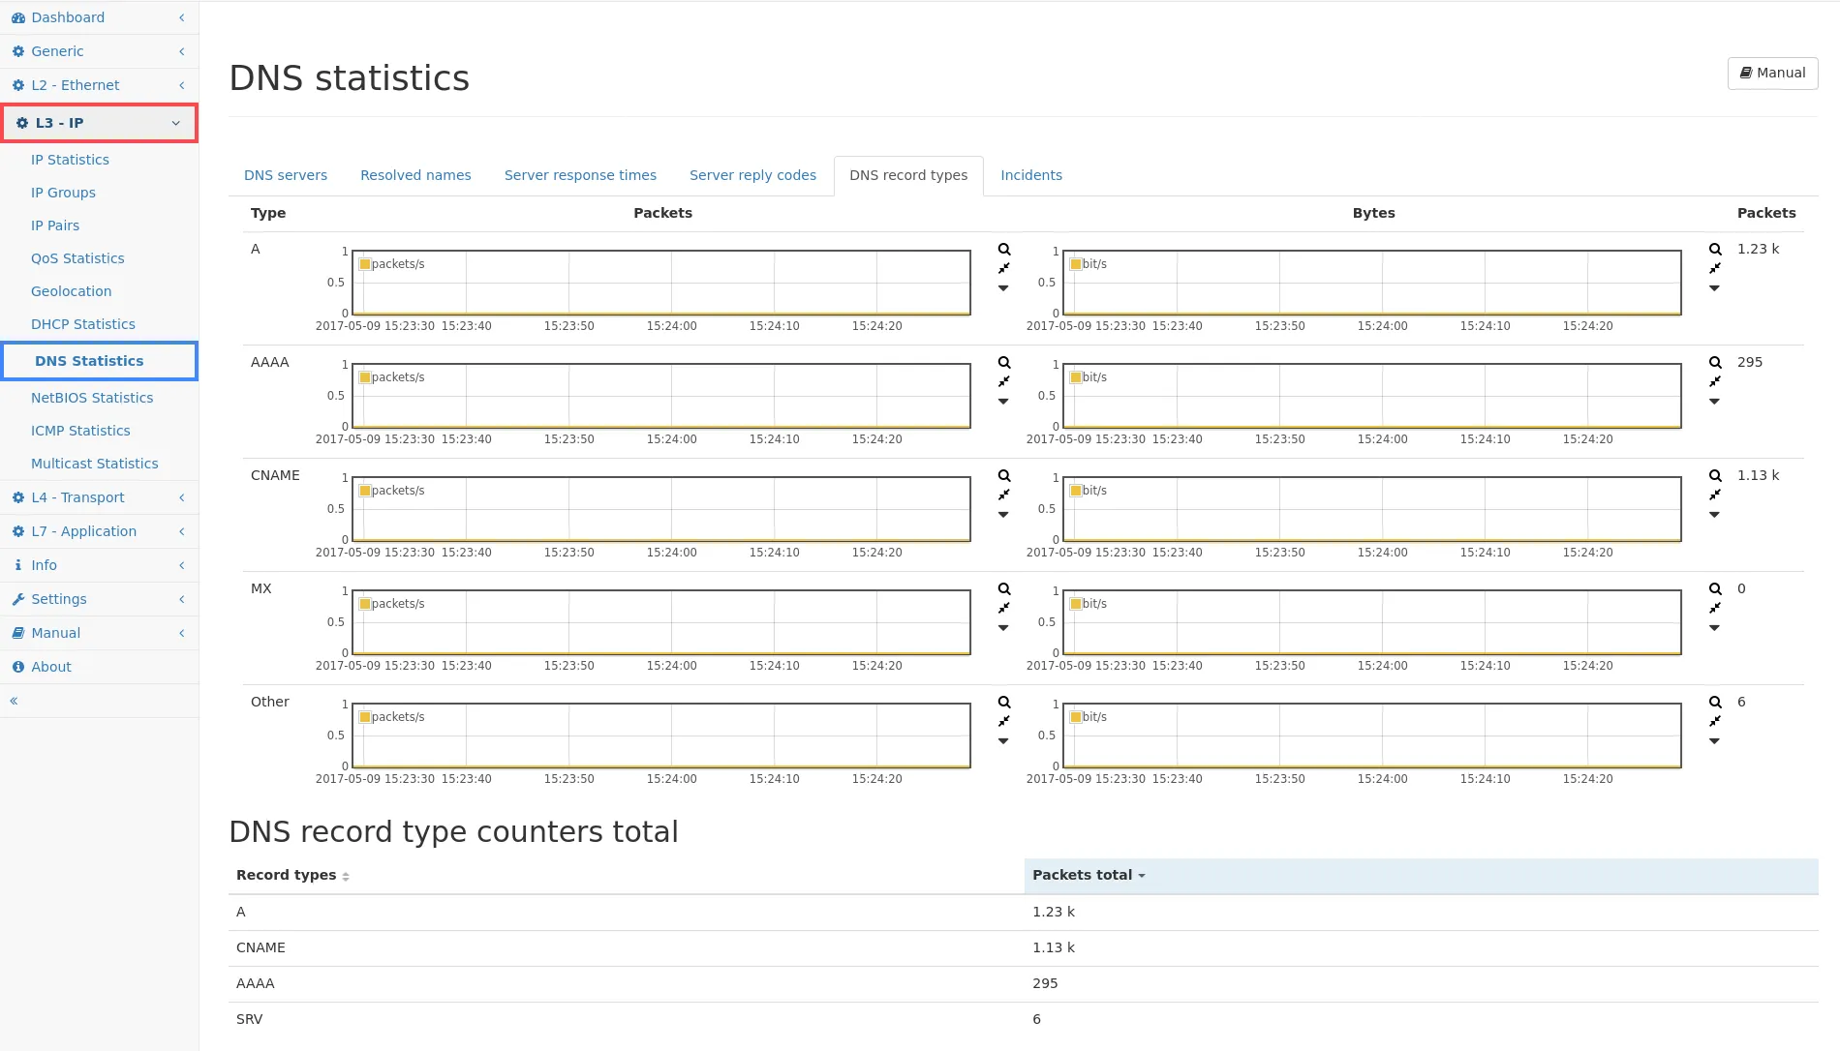1840x1051 pixels.
Task: Switch to the Server response times tab
Action: 580,175
